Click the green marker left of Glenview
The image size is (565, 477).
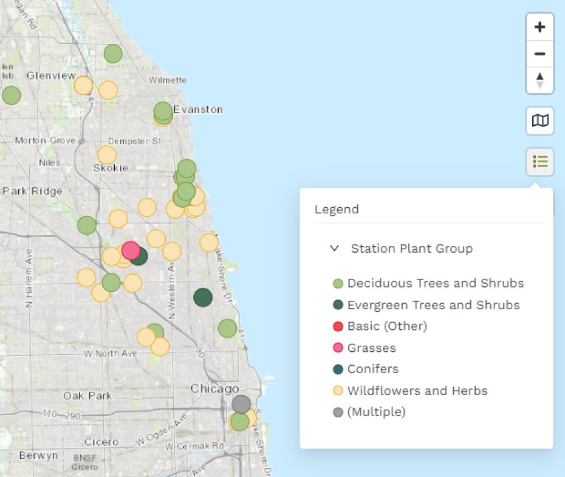point(11,95)
